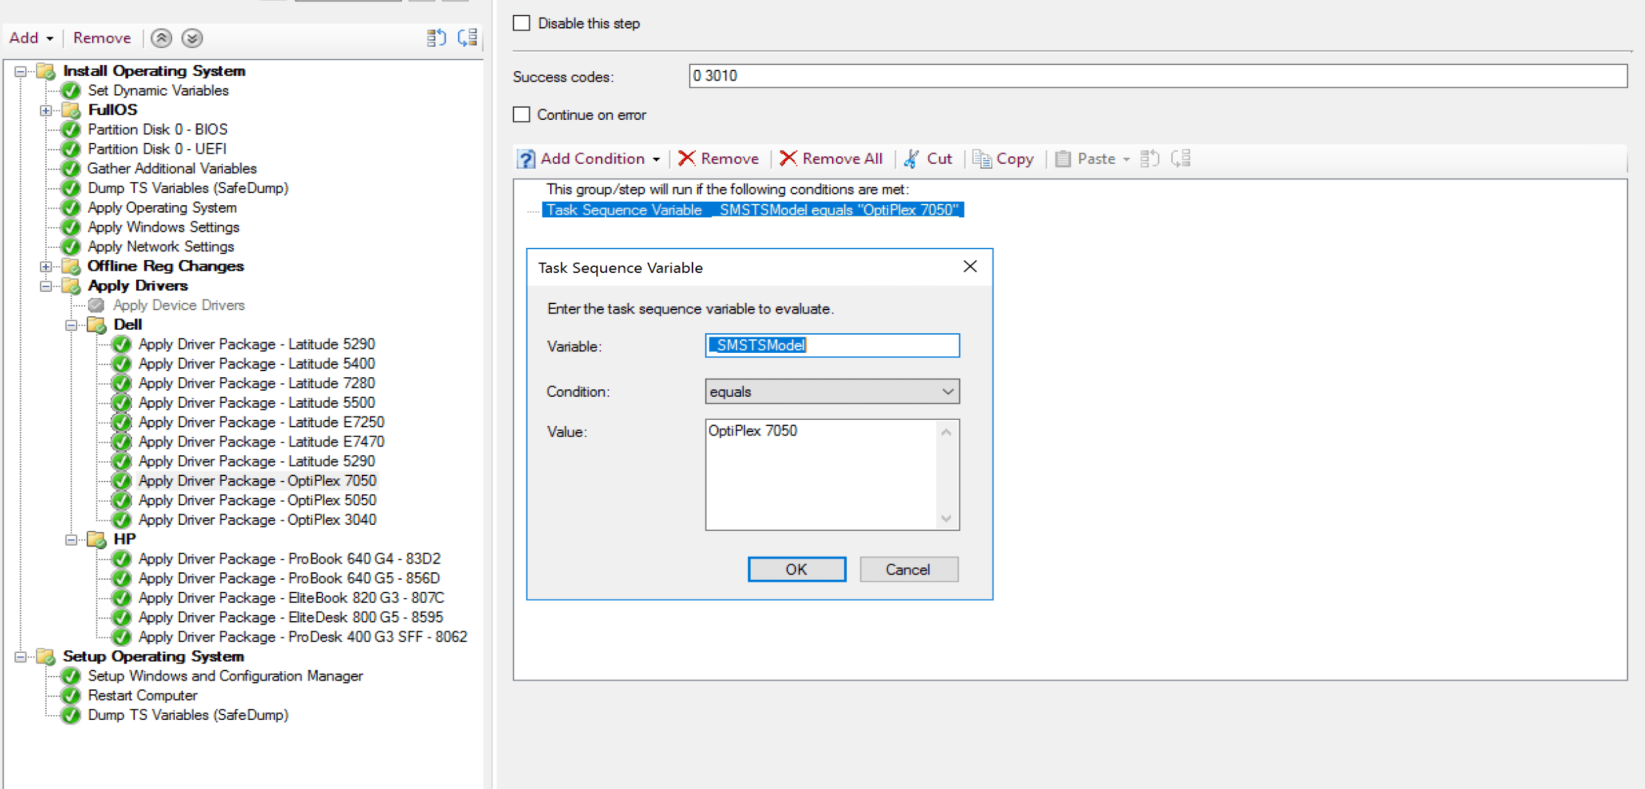Click the Copy icon in conditions toolbar

[x=982, y=158]
